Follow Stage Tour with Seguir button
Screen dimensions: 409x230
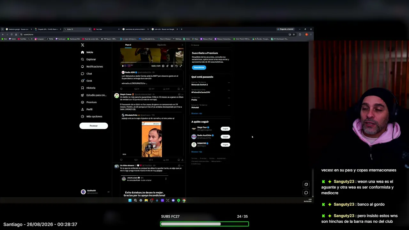(x=225, y=129)
